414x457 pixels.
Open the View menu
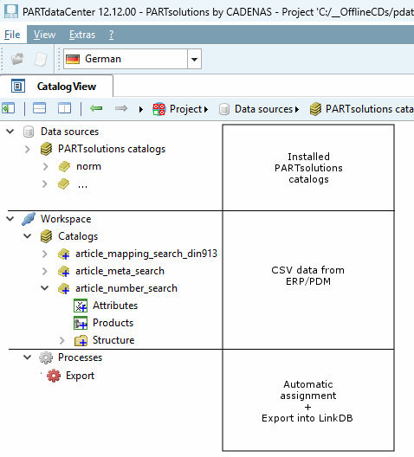click(44, 35)
